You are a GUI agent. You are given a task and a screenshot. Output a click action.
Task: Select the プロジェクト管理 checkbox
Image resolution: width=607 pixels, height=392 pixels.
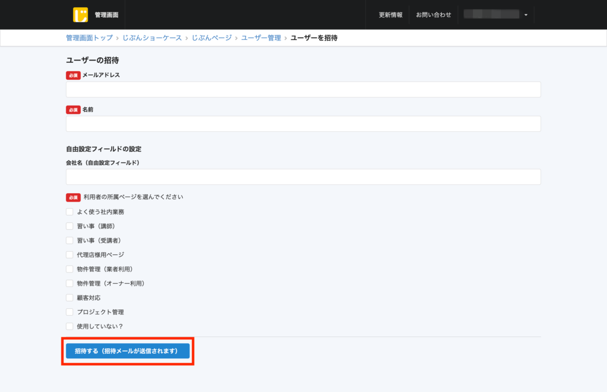click(70, 312)
